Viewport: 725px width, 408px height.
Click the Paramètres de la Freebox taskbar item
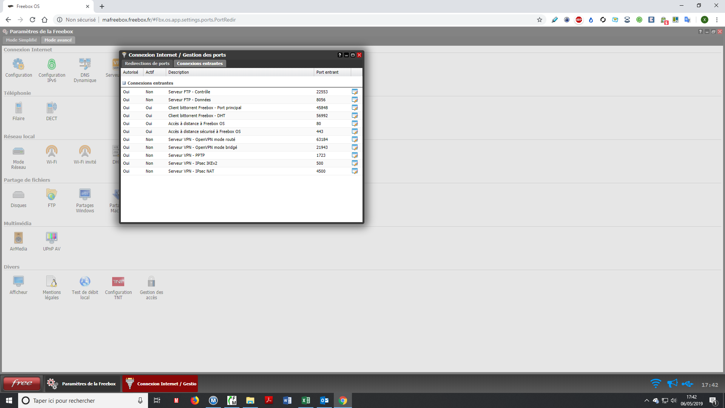(82, 383)
